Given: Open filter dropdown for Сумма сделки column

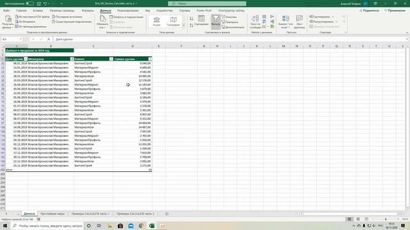Looking at the screenshot, I should click(x=150, y=59).
